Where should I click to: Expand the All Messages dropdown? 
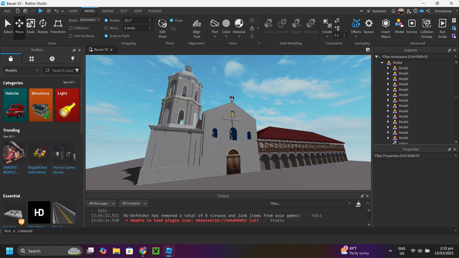point(101,203)
